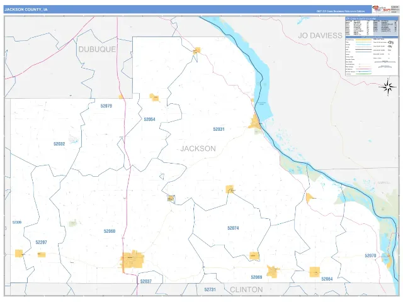The height and width of the screenshot is (302, 403).
Task: Click ZIP code label 52070
Action: [370, 255]
